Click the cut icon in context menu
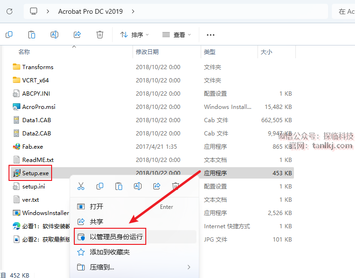Screen dimensions: 355x278 pyautogui.click(x=81, y=187)
